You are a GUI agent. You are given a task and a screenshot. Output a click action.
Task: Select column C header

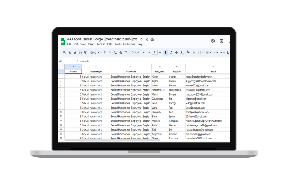click(x=131, y=67)
